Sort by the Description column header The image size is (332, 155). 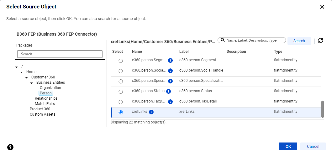pos(236,52)
